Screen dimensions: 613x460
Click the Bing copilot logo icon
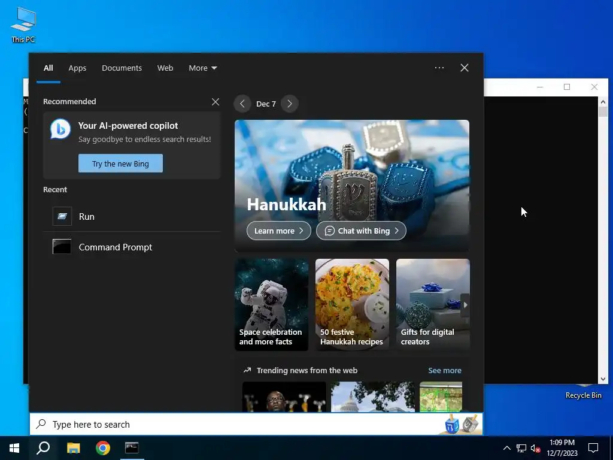click(60, 129)
